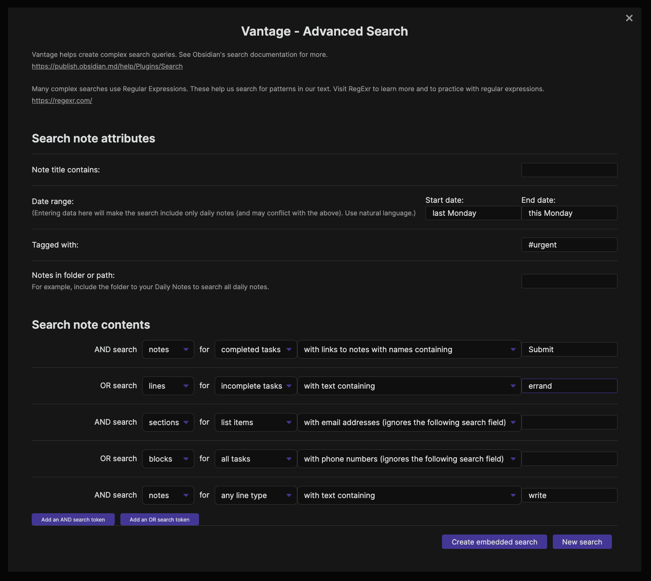Open the with phone numbers dropdown
Screen dimensions: 651x581
(409, 459)
